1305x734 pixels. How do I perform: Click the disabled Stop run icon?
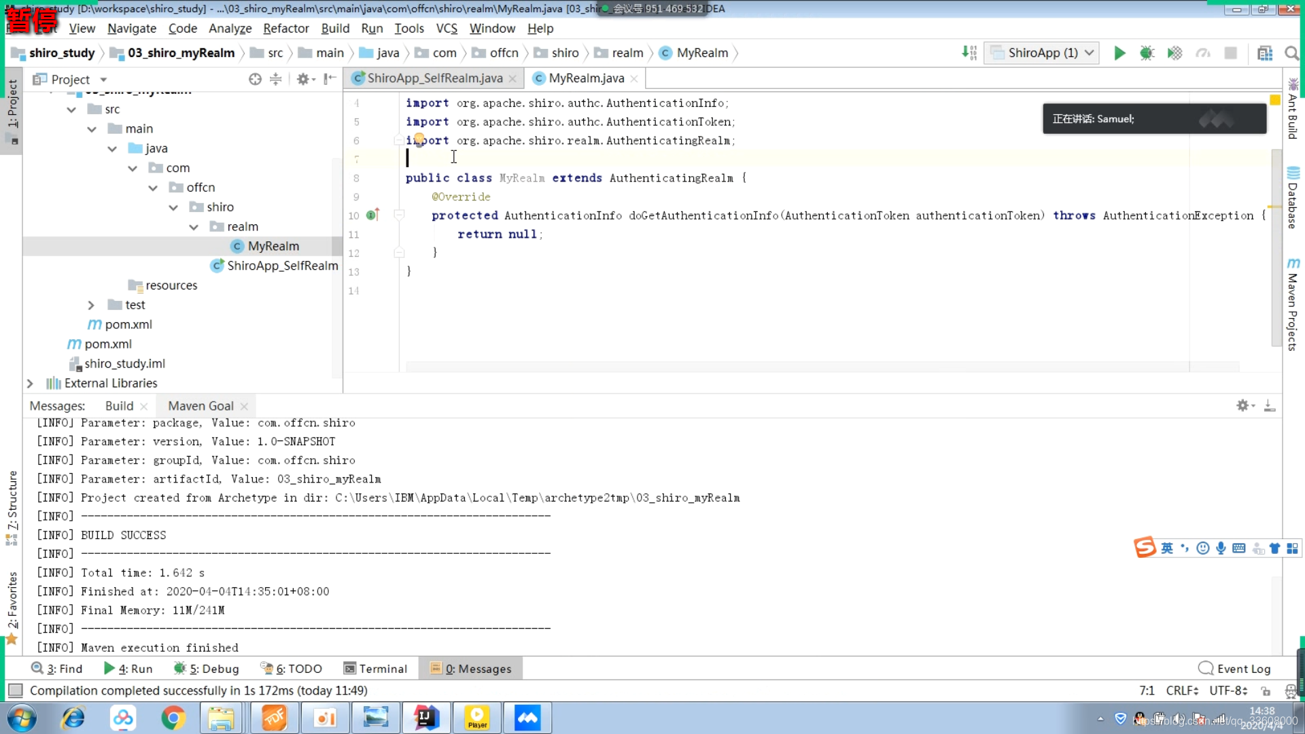(1230, 53)
